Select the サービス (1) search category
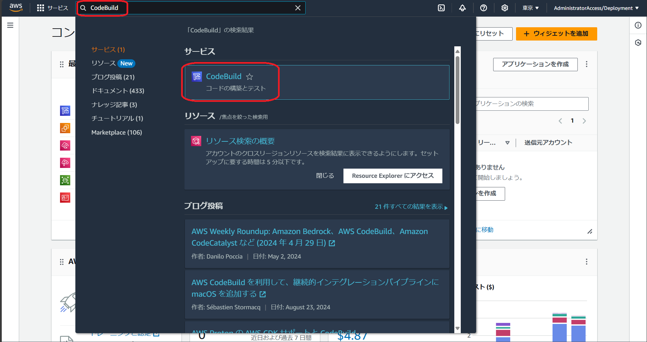 coord(108,49)
